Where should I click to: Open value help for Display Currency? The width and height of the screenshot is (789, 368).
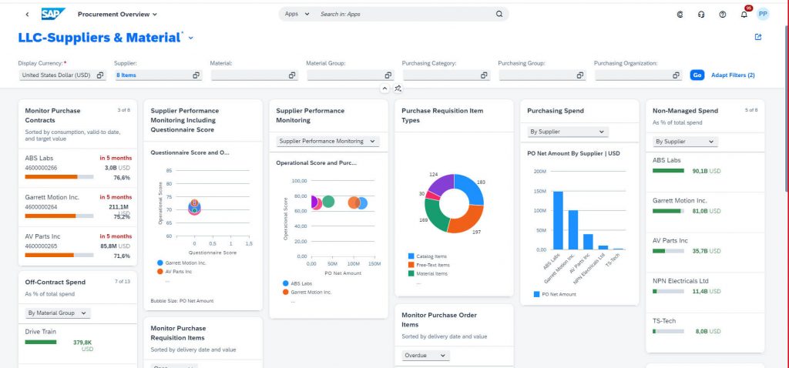(x=100, y=75)
